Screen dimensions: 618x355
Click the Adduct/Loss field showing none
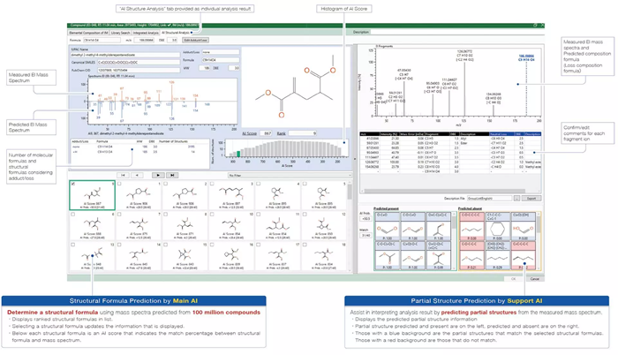[221, 52]
